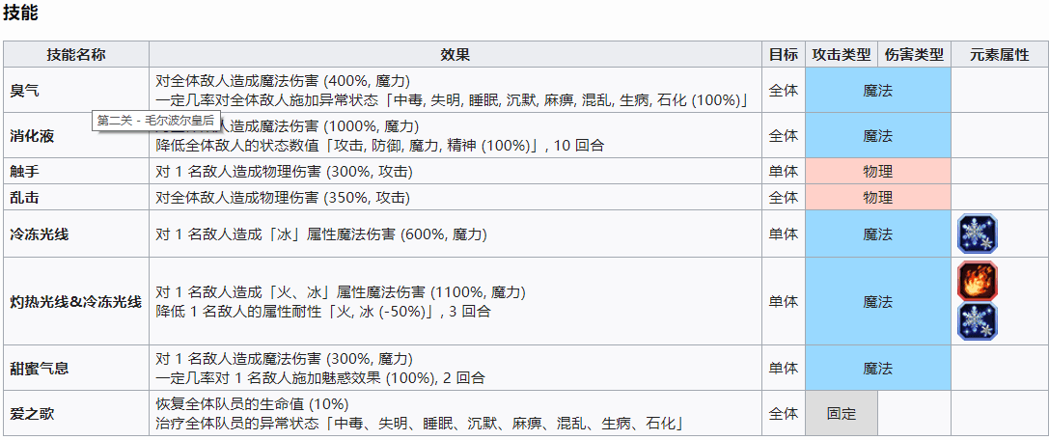Click the fire element icon in 灼热光线&冷冻光线 row
The width and height of the screenshot is (1049, 440).
977,280
